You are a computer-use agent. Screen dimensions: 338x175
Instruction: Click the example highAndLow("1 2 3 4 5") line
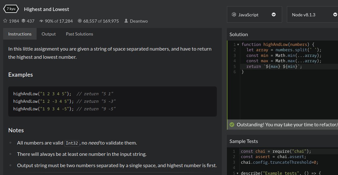[x=63, y=94]
